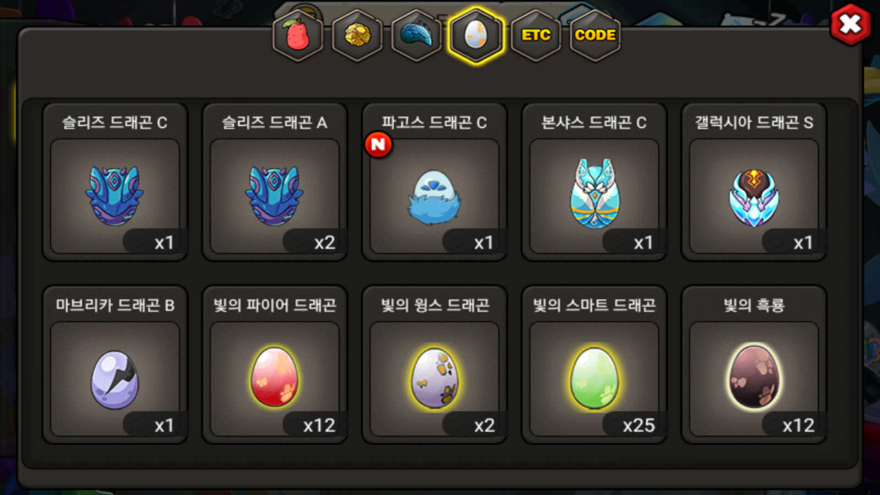The image size is (880, 495).
Task: Click the x25 quantity on 스마트 드래곤
Action: [638, 425]
